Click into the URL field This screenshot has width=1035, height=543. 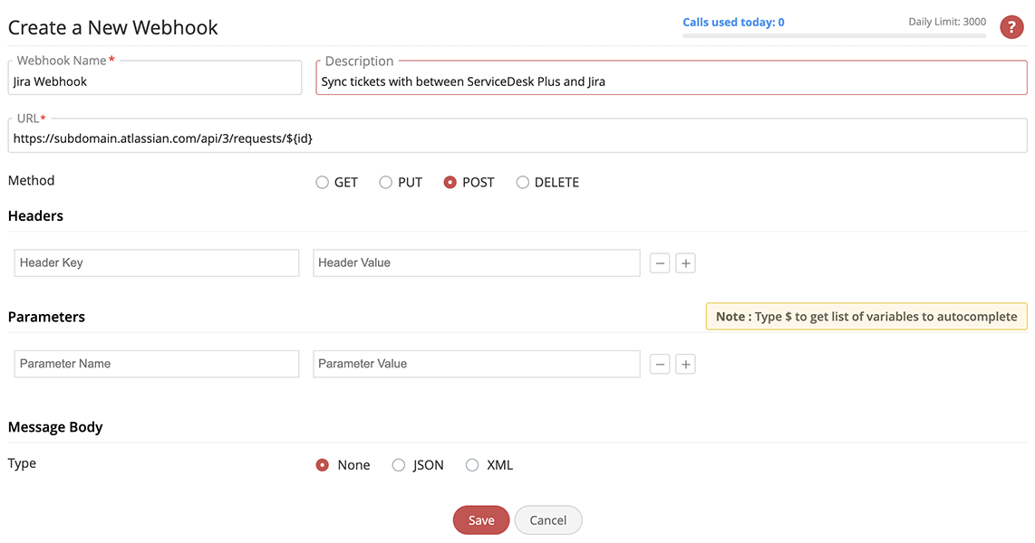pos(517,138)
